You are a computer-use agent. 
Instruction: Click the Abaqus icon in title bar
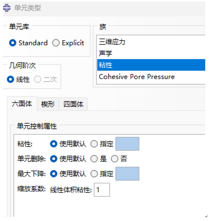click(7, 8)
